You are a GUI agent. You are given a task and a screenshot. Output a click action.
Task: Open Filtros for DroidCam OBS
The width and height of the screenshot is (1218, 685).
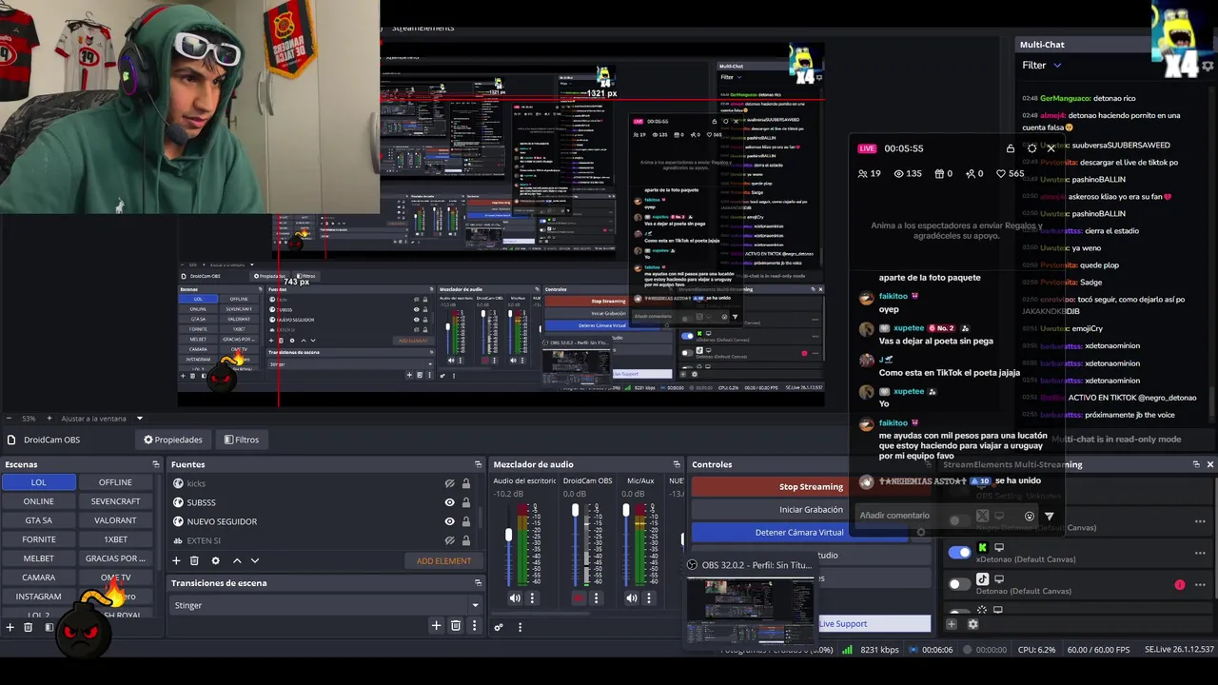pos(242,440)
